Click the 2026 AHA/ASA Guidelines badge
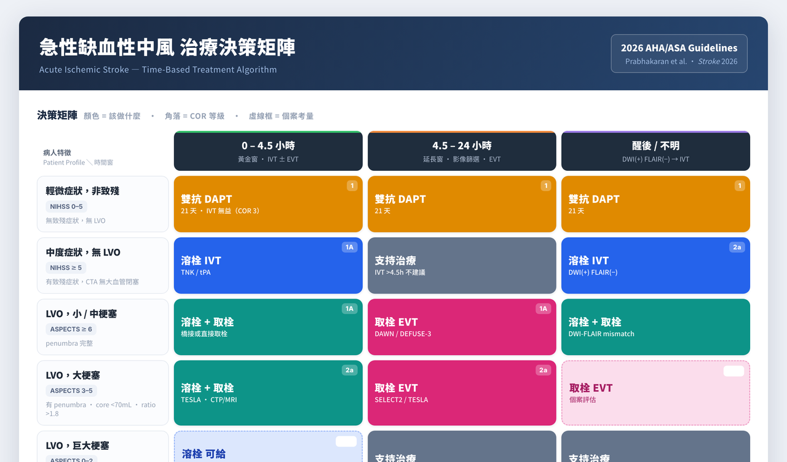The width and height of the screenshot is (787, 462). pyautogui.click(x=679, y=53)
